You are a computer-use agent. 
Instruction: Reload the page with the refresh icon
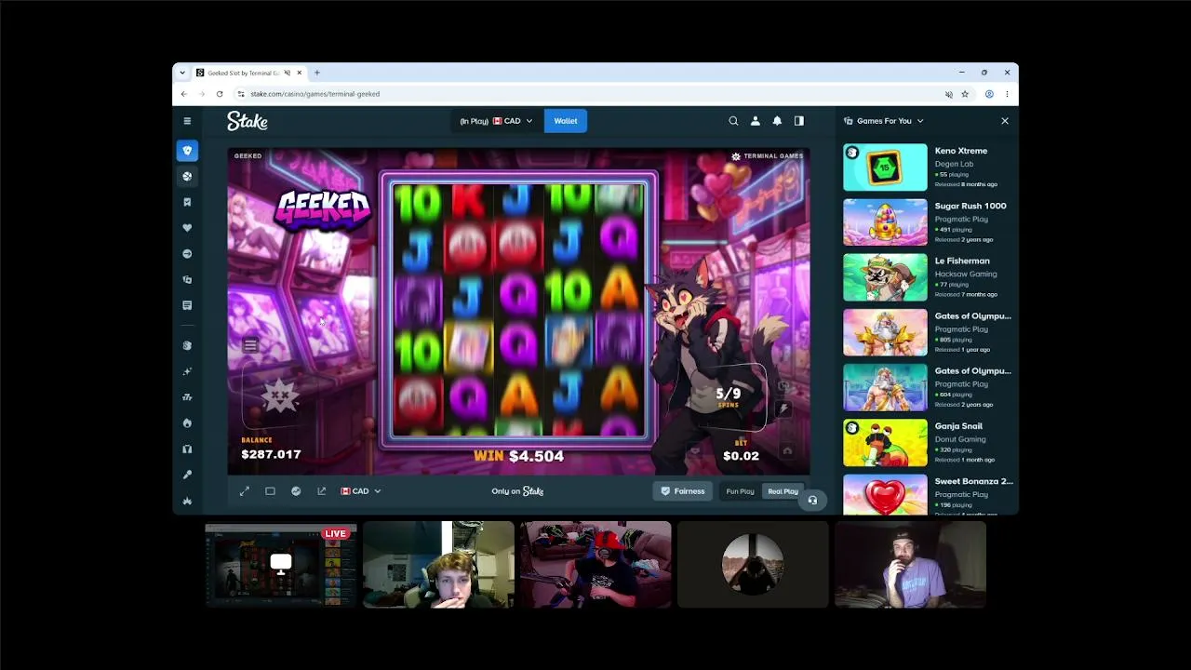click(220, 94)
